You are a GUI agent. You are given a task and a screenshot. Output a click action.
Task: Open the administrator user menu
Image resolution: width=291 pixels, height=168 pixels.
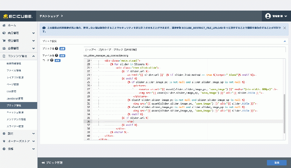pyautogui.click(x=276, y=16)
